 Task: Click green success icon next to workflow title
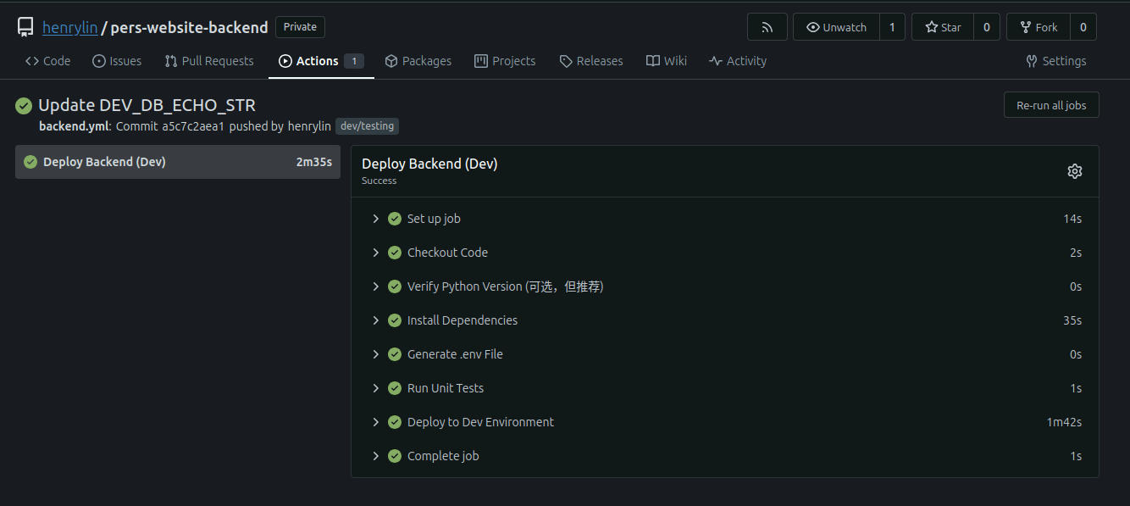(x=24, y=106)
